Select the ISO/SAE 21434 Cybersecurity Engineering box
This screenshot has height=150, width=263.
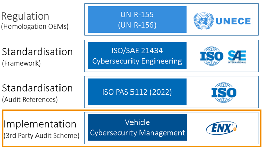137,55
